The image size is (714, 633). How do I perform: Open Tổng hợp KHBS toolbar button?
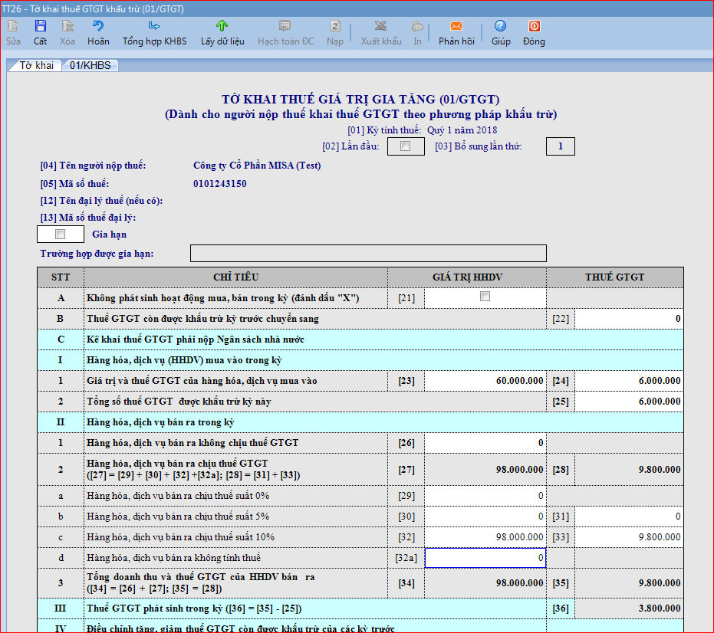coord(154,33)
